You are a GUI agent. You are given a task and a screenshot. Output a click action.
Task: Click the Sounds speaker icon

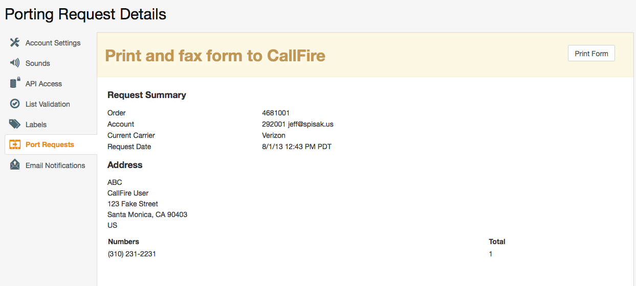15,63
